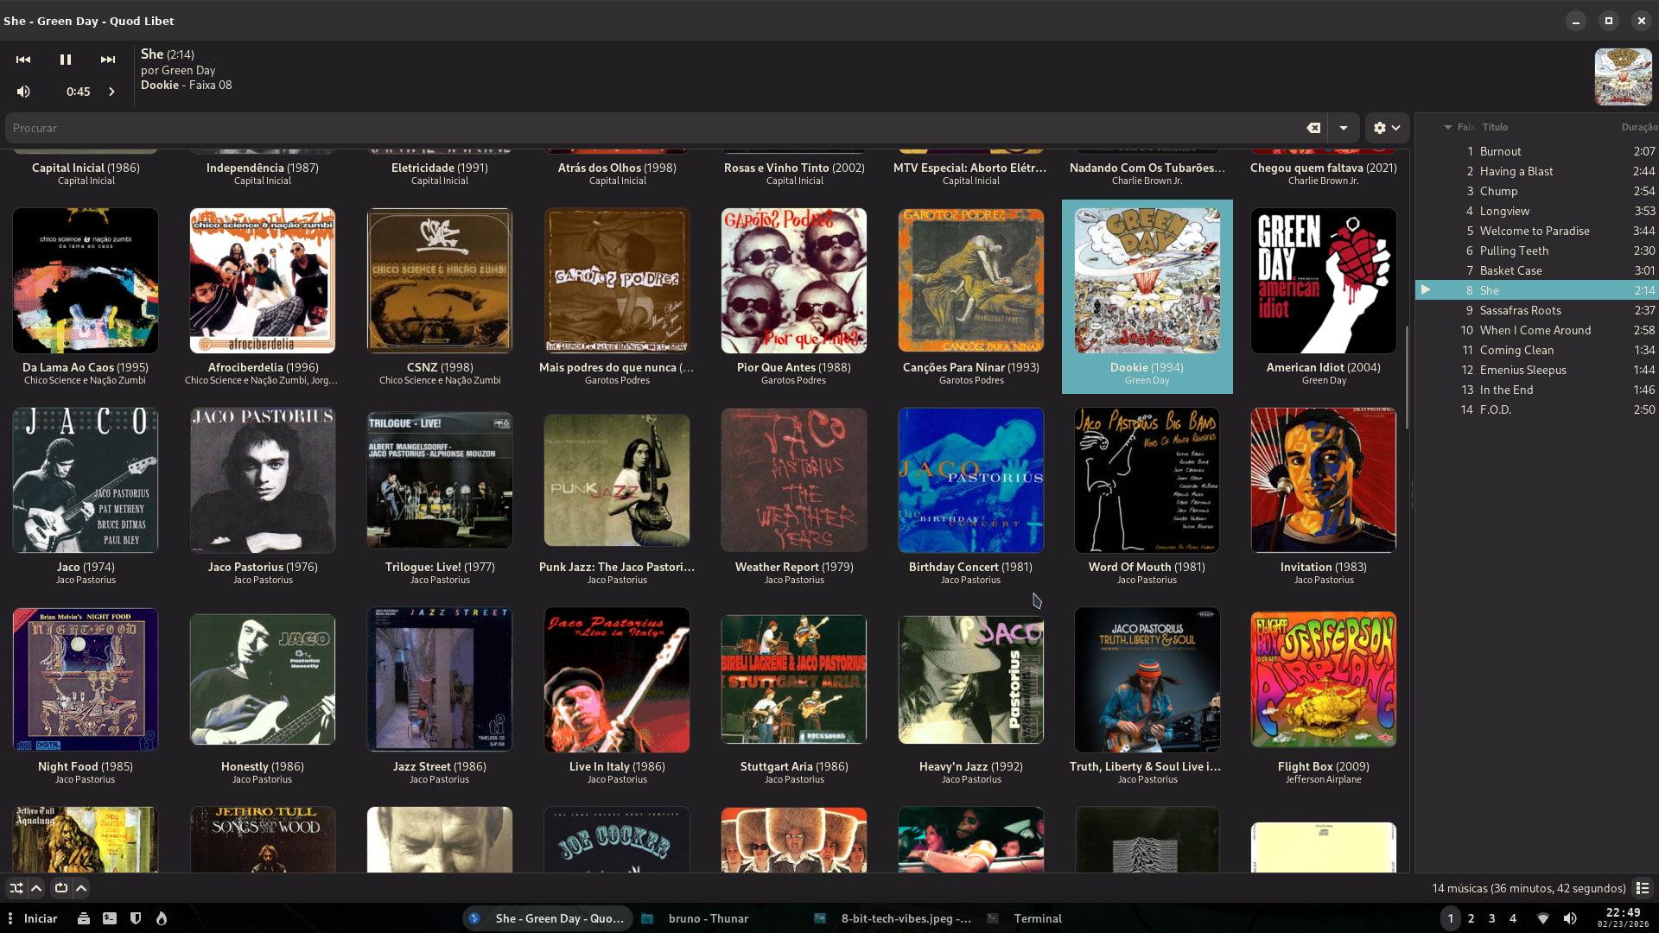Click the Dookie album art thumbnail in the header
1659x933 pixels.
coord(1623,77)
